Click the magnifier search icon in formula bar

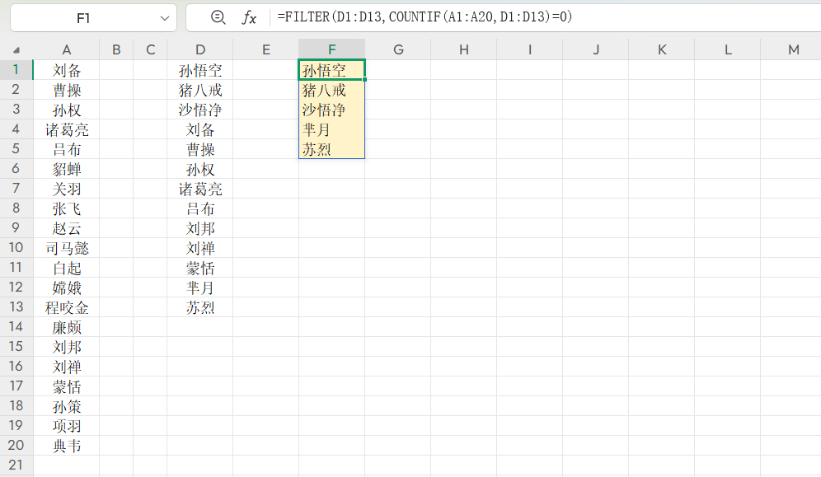point(216,17)
